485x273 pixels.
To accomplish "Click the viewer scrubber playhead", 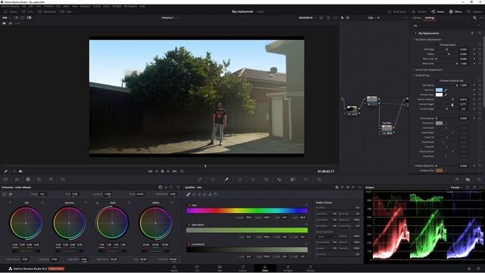I will (205, 166).
